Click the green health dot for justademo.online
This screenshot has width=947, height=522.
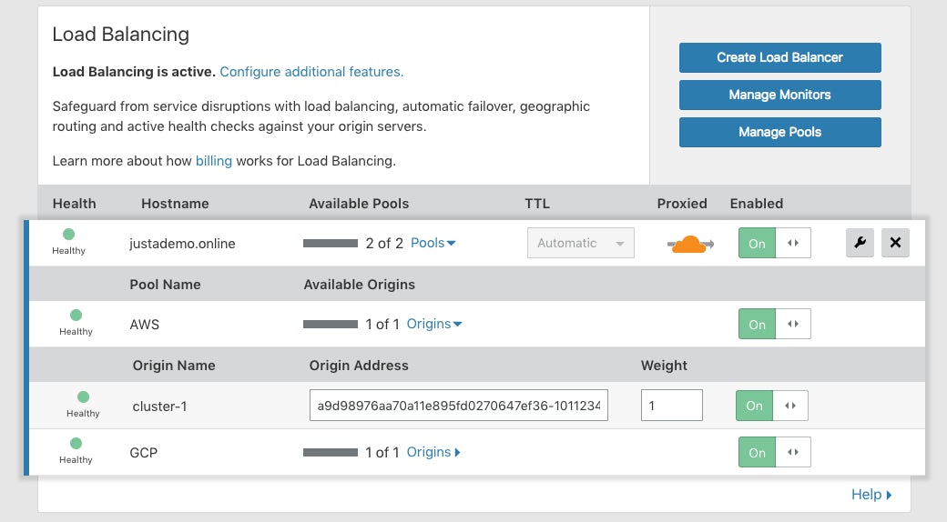coord(69,235)
